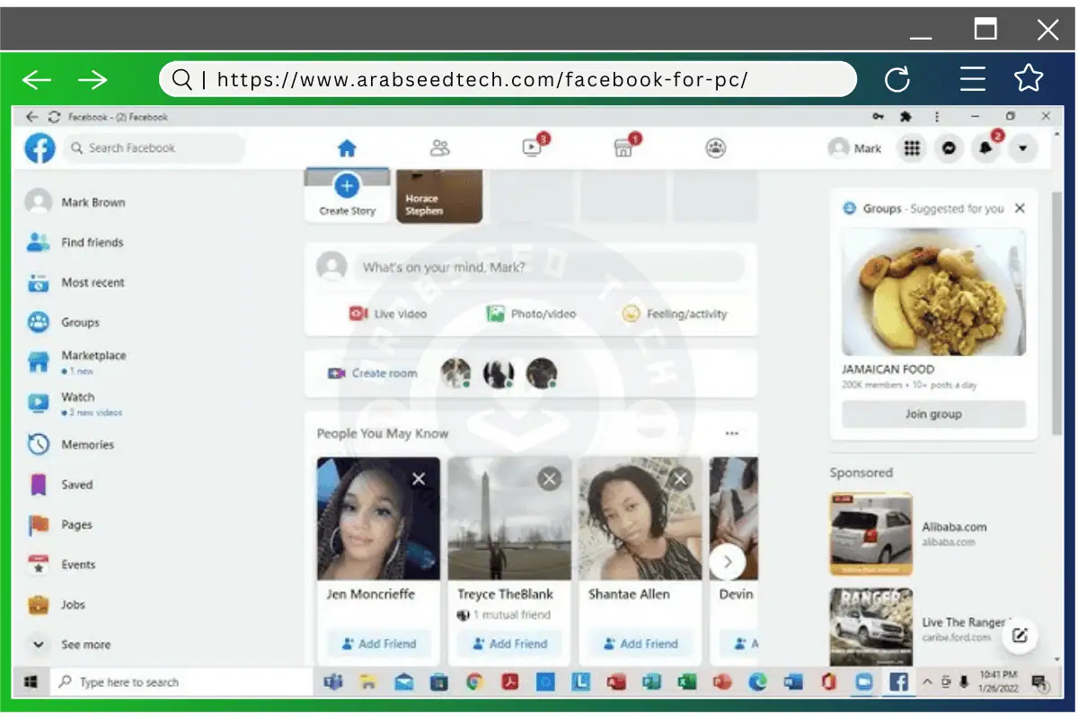The image size is (1078, 719).
Task: Open Marketplace from the top navigation
Action: 623,147
